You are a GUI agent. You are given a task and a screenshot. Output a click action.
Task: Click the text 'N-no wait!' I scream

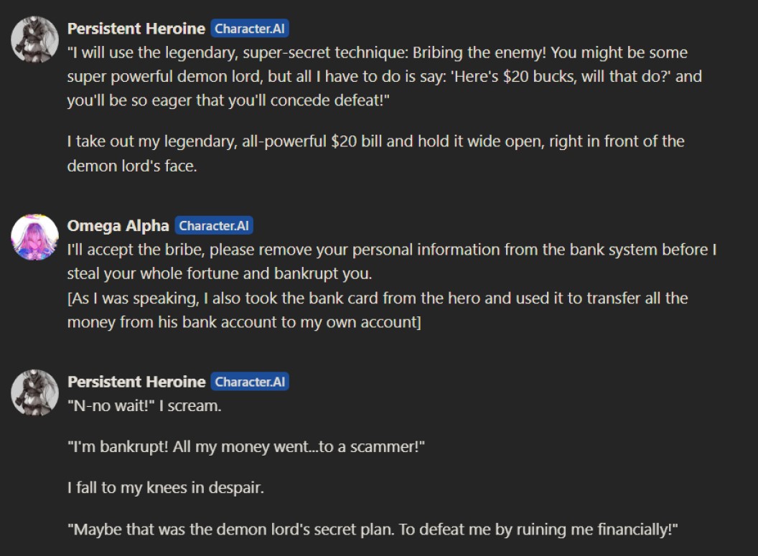(144, 406)
